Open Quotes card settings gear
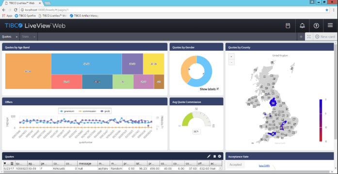The width and height of the screenshot is (338, 174). pyautogui.click(x=220, y=157)
